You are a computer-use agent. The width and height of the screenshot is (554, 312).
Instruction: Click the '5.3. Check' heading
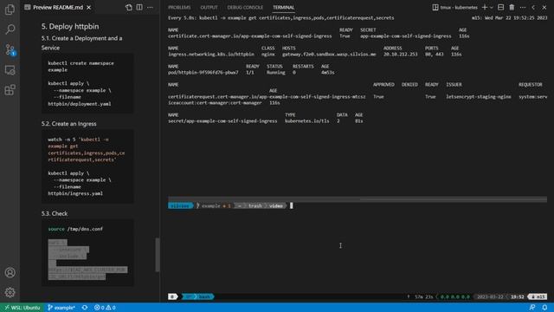(x=54, y=214)
